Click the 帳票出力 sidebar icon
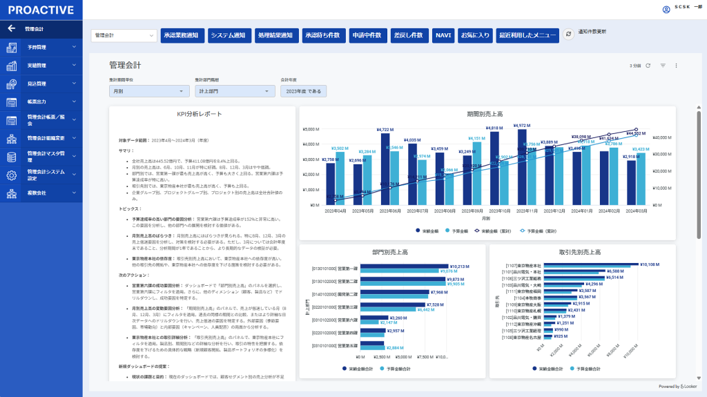 12,102
